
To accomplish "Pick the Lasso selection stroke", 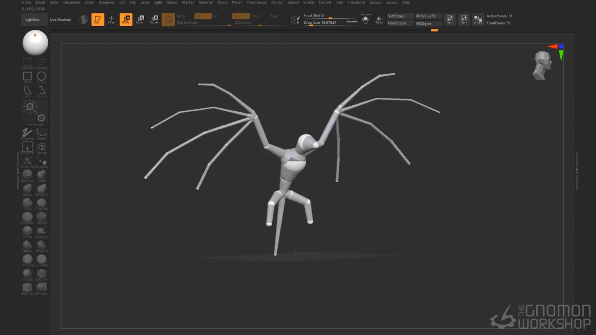I will (27, 91).
